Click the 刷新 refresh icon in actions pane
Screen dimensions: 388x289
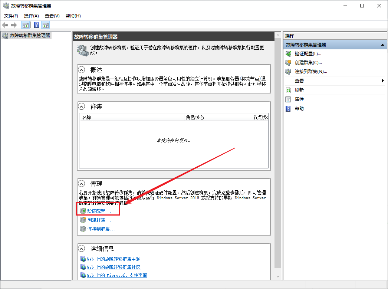(288, 90)
